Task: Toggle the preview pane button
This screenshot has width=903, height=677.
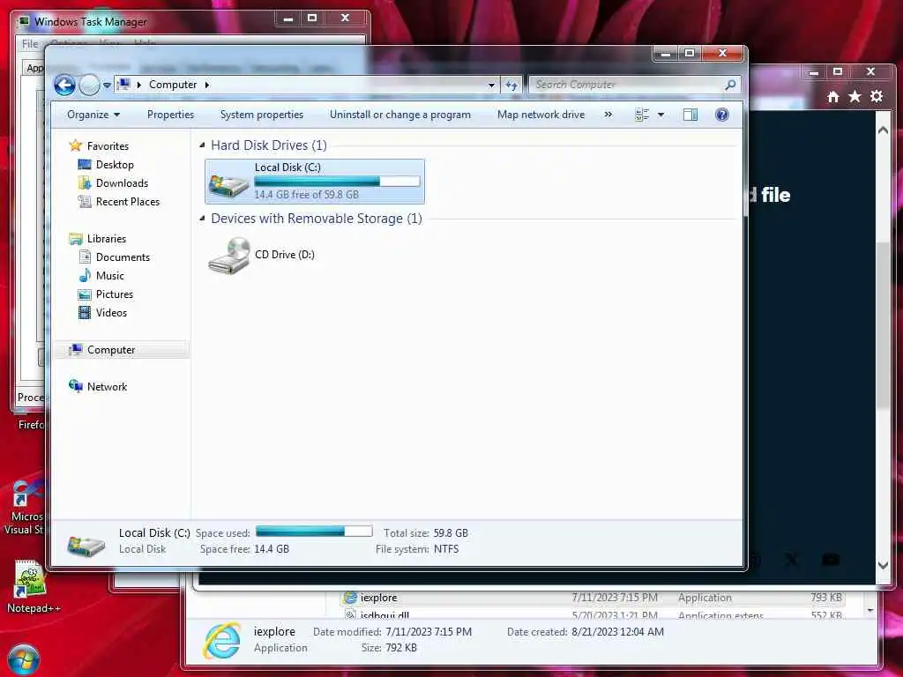Action: [690, 115]
